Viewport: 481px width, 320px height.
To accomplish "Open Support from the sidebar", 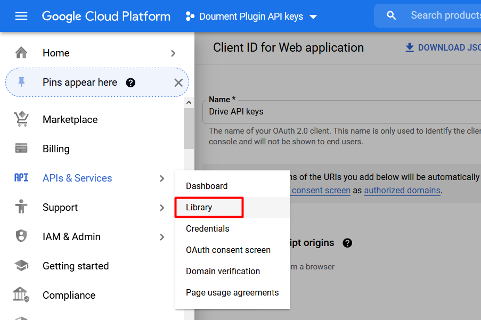I will [x=60, y=208].
